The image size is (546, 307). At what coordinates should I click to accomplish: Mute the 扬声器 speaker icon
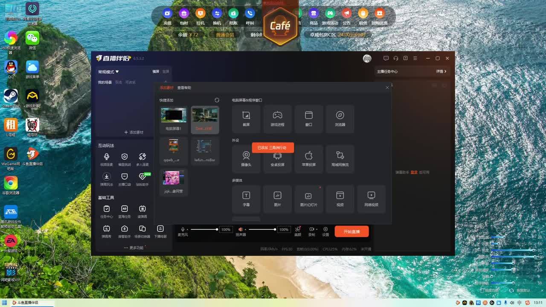[x=241, y=229]
